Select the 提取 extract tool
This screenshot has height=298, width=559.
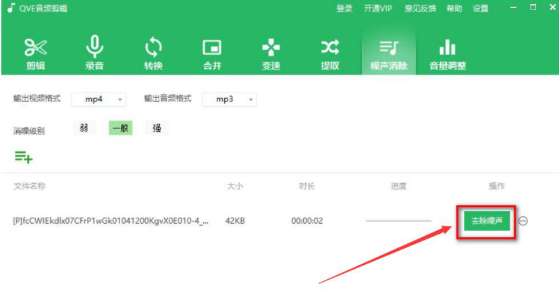[329, 54]
